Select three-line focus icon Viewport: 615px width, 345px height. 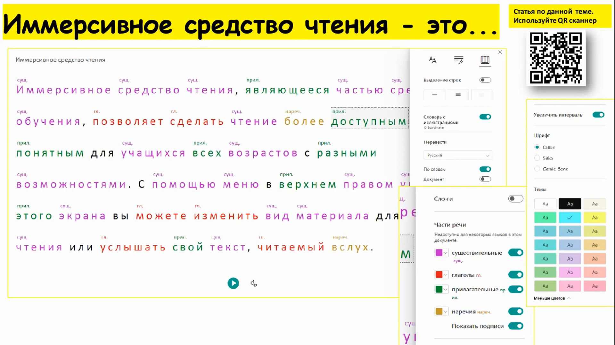coord(458,95)
